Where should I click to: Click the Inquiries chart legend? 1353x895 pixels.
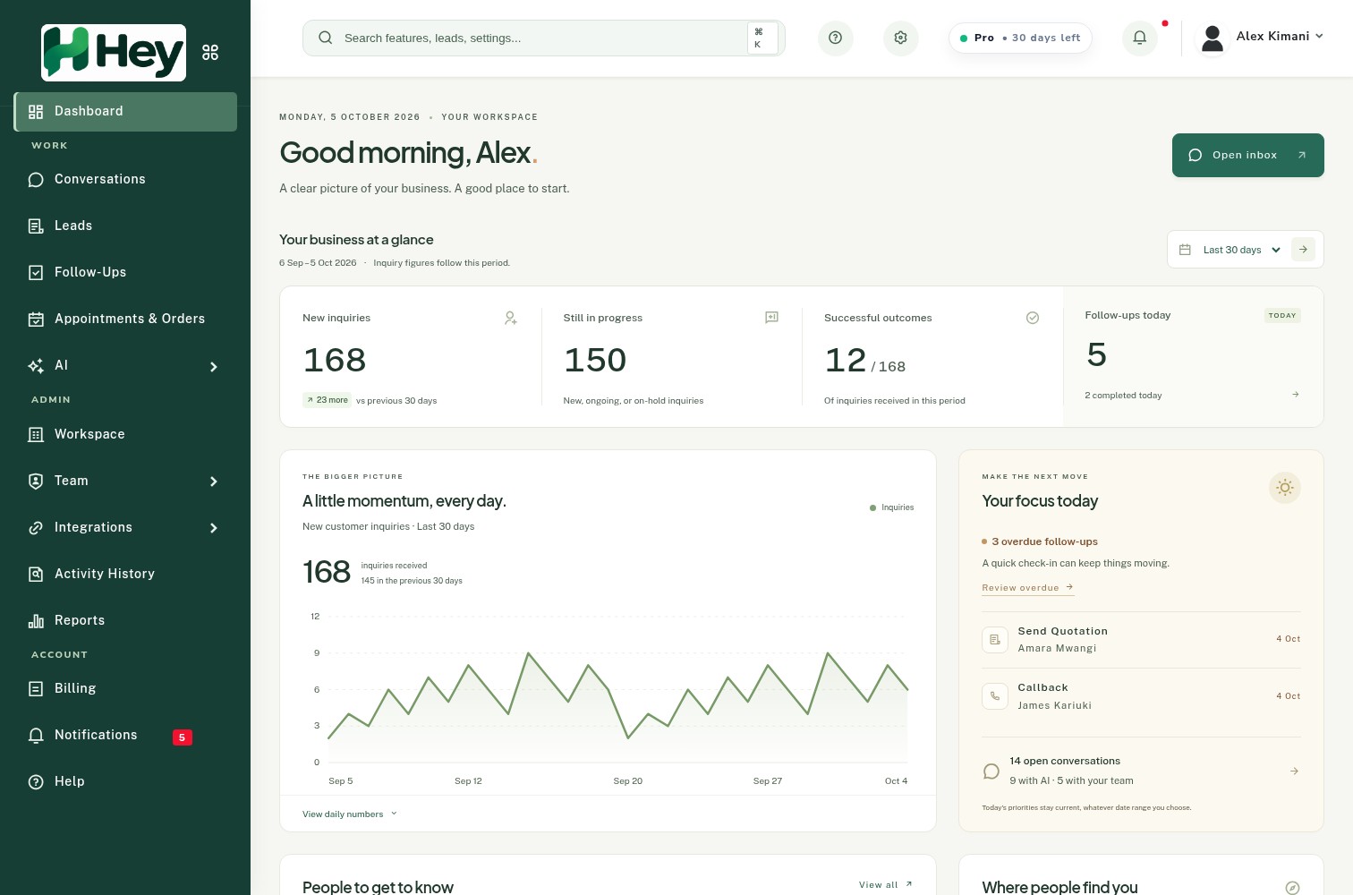[892, 507]
